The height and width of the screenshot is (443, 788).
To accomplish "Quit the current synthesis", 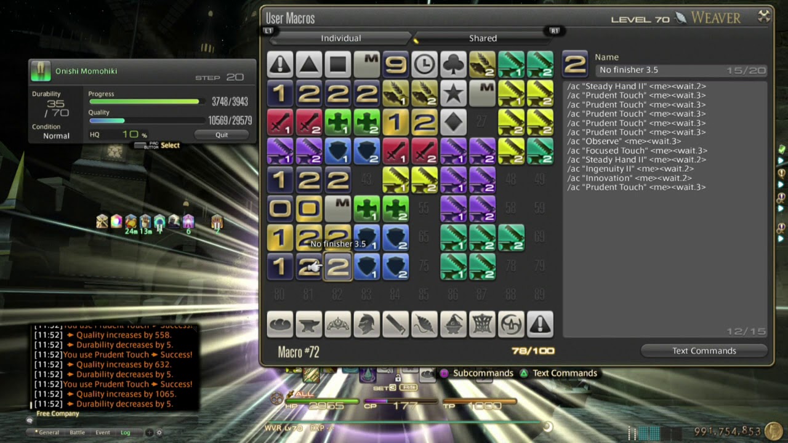I will [222, 135].
